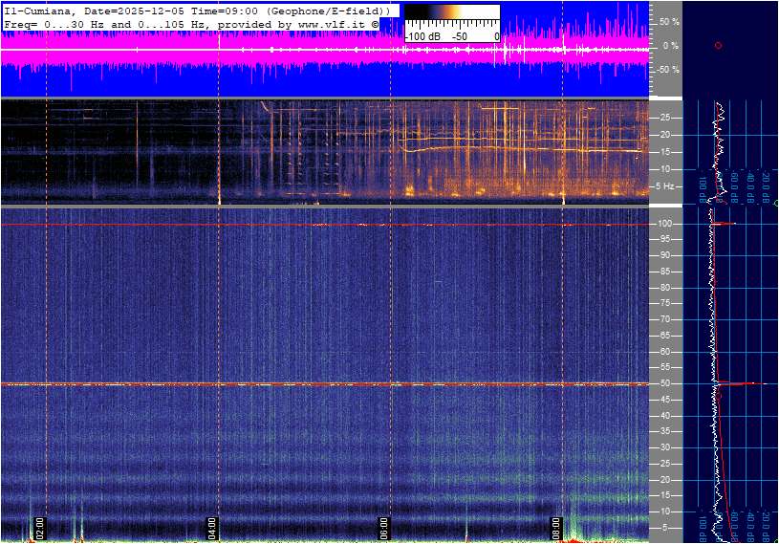
Task: Select the 04:00 time marker
Action: click(211, 526)
